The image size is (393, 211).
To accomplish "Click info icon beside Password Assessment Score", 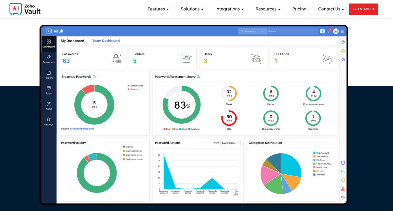I will (198, 77).
